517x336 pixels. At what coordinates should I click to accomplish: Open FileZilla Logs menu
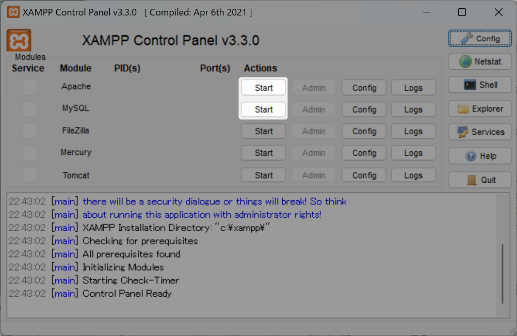pyautogui.click(x=413, y=131)
